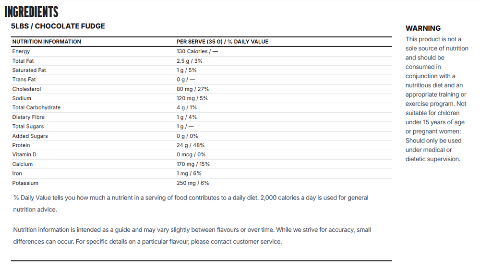480x270 pixels.
Task: Click the WARNING heading
Action: (x=423, y=28)
